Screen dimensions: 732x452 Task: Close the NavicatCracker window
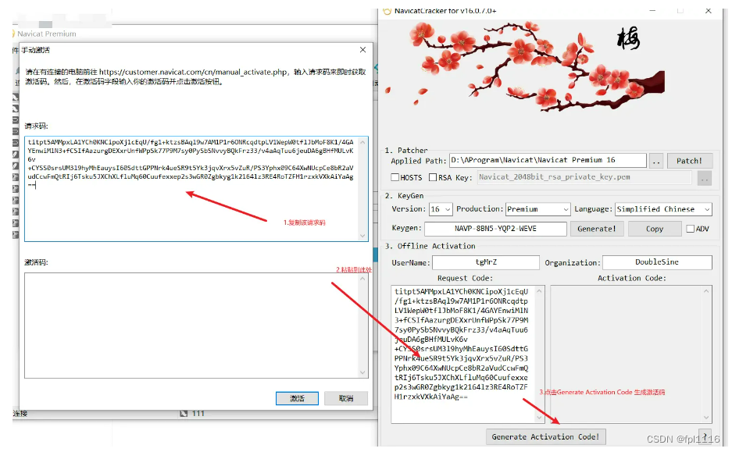click(x=709, y=10)
